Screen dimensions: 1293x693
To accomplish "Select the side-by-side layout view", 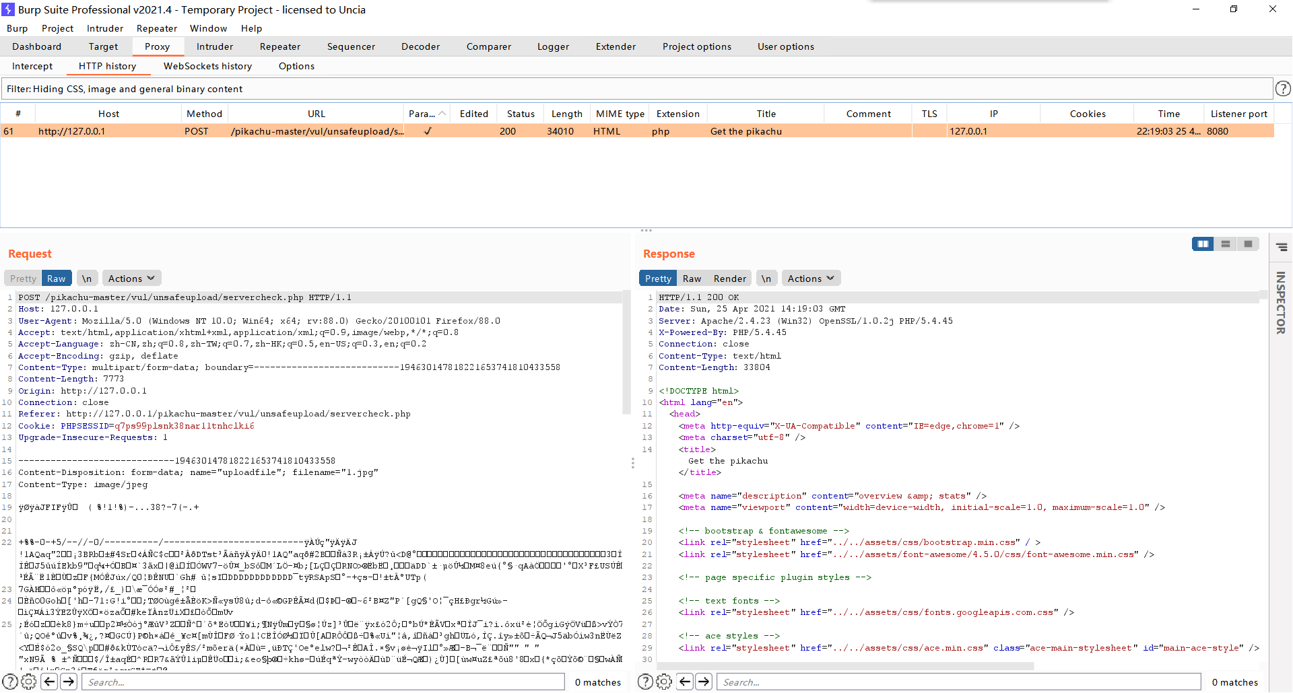I will (1203, 244).
